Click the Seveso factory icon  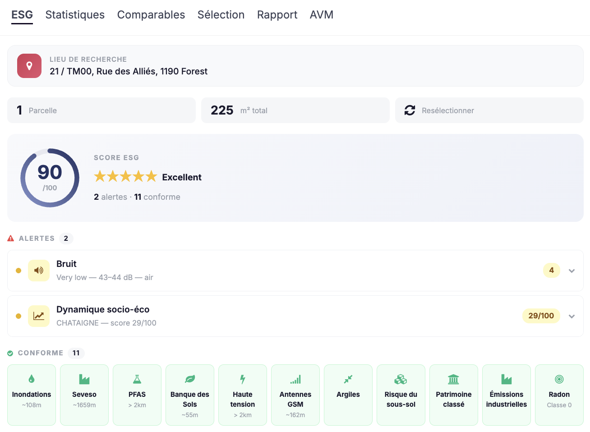click(84, 379)
